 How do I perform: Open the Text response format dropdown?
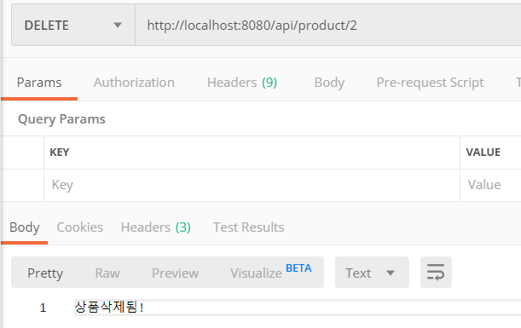[372, 273]
